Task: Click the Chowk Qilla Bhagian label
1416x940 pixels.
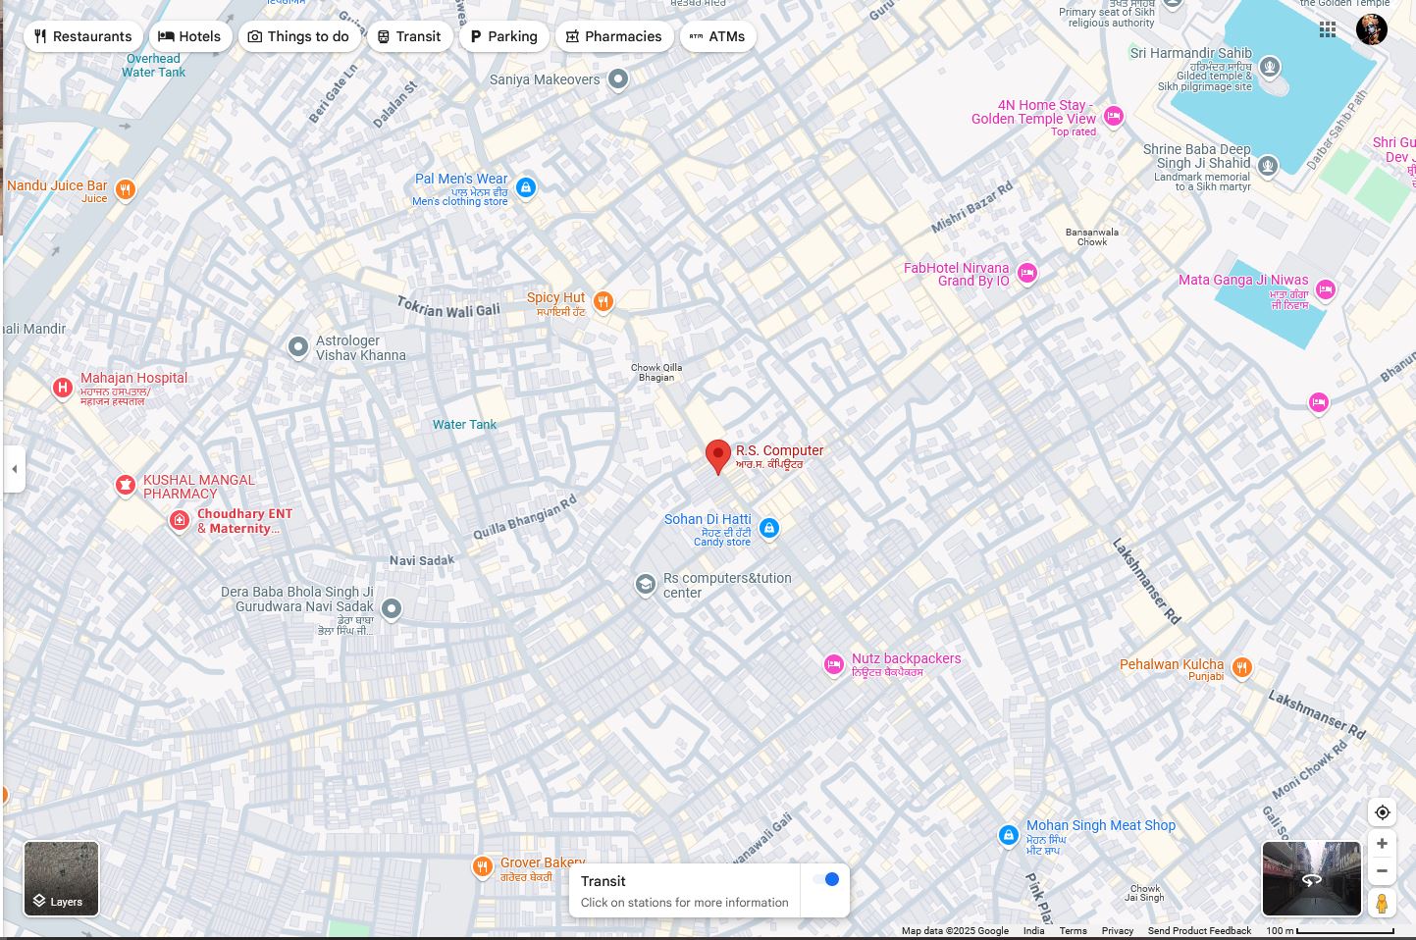Action: tap(656, 373)
